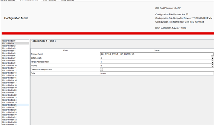The height and width of the screenshot is (125, 214).
Task: Select Record index 7 in list
Action: pos(15,58)
